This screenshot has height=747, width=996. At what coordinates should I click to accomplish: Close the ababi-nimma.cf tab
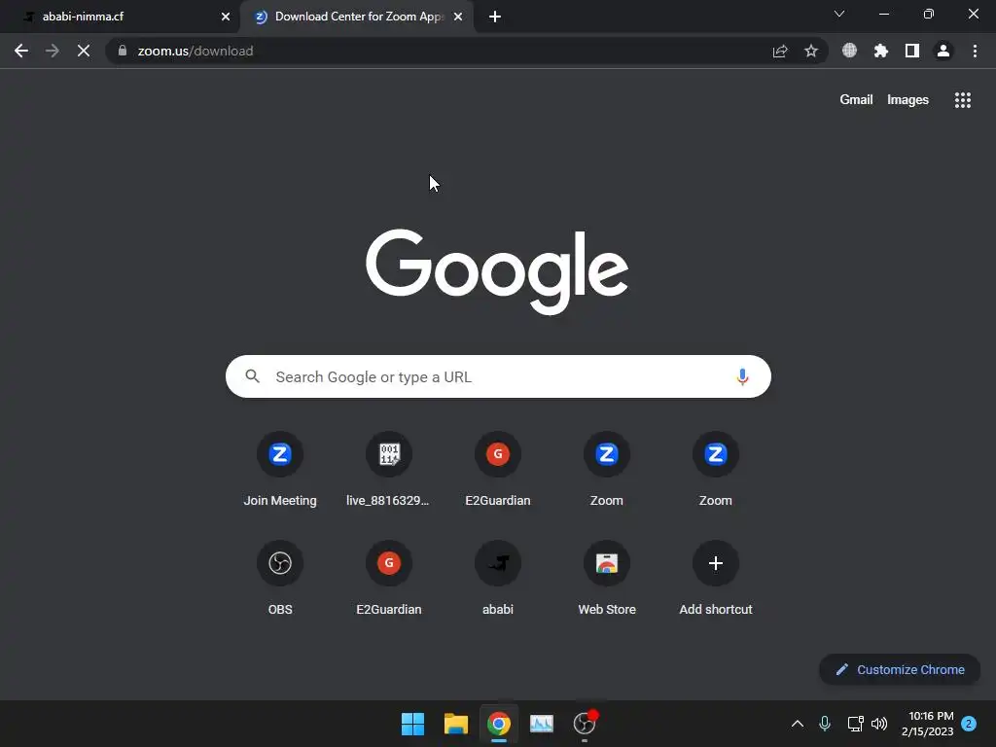click(x=226, y=18)
